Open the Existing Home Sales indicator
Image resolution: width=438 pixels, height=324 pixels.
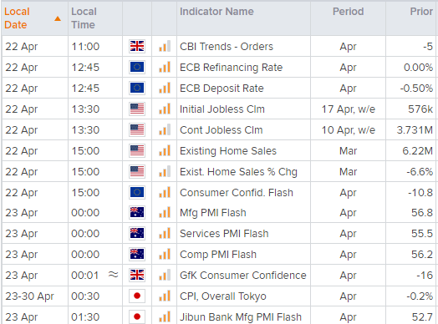[228, 151]
